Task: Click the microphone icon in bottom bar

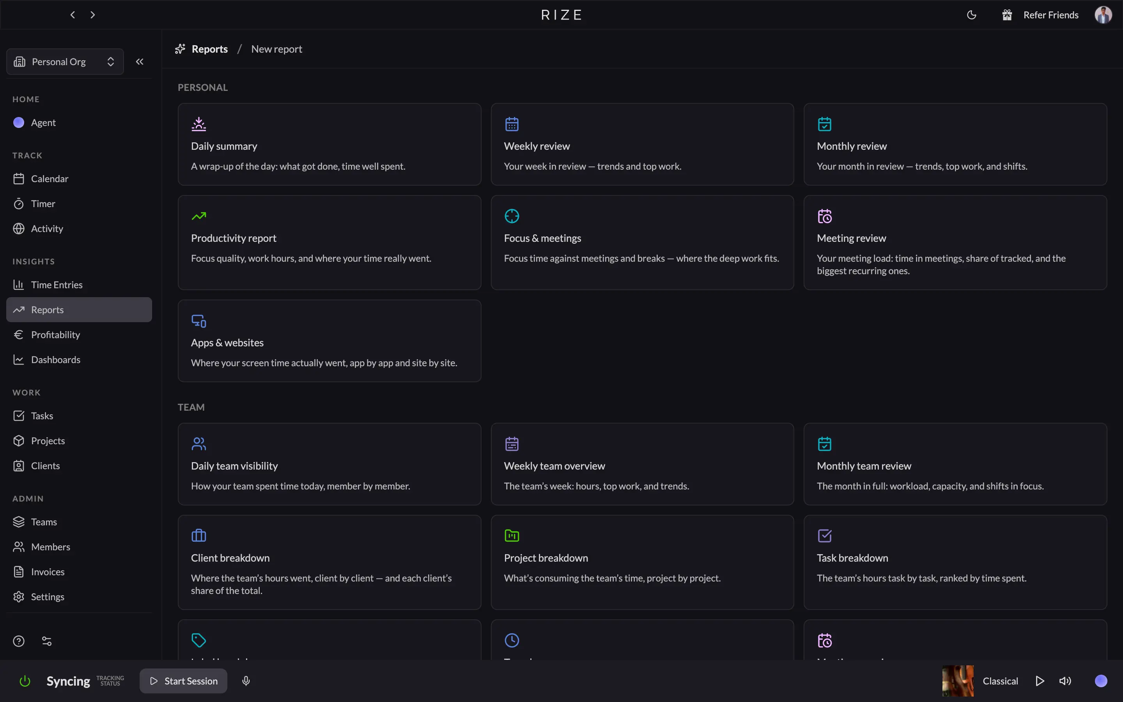Action: coord(246,681)
